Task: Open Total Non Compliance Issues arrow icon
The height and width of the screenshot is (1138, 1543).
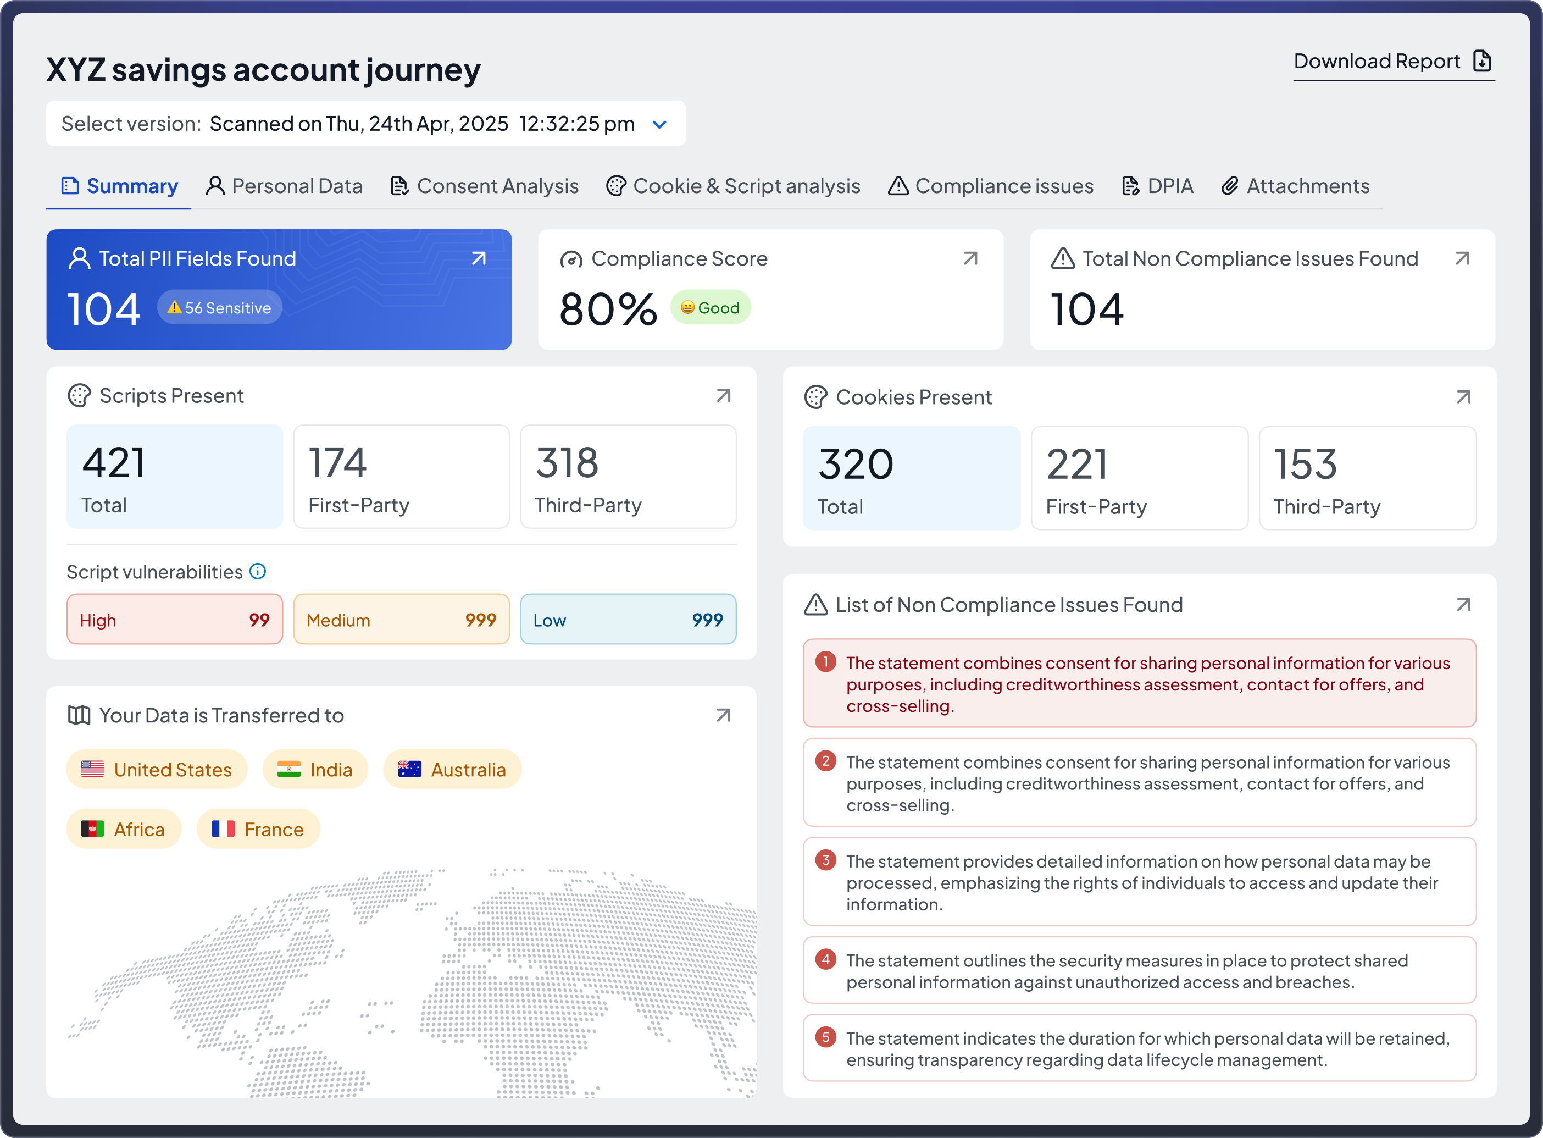Action: tap(1462, 258)
